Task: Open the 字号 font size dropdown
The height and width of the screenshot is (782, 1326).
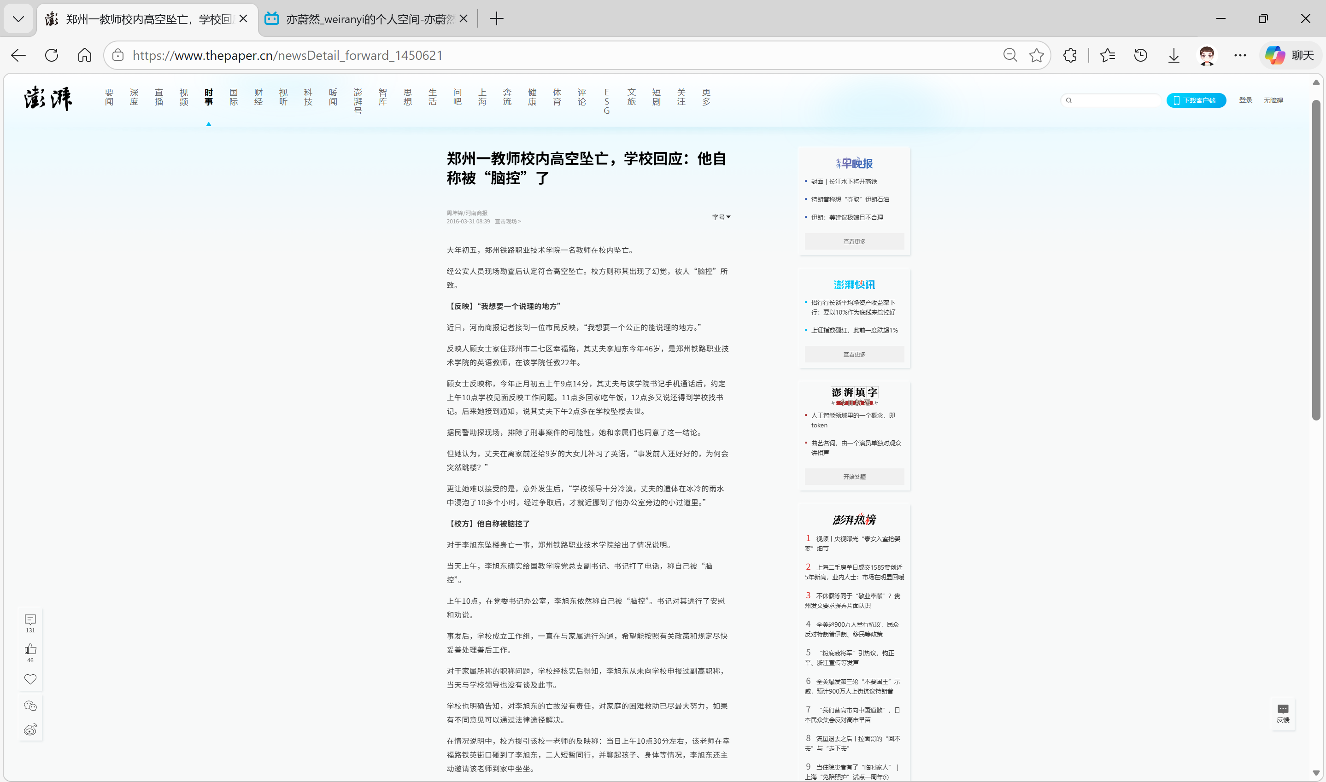Action: pyautogui.click(x=721, y=216)
